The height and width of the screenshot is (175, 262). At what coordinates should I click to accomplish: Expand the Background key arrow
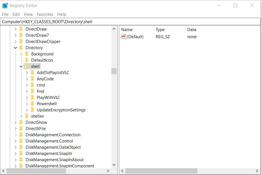21,54
